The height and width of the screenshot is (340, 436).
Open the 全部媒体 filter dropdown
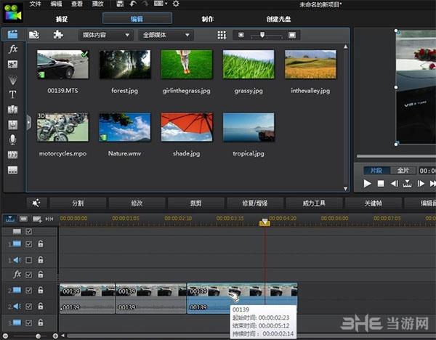point(166,35)
